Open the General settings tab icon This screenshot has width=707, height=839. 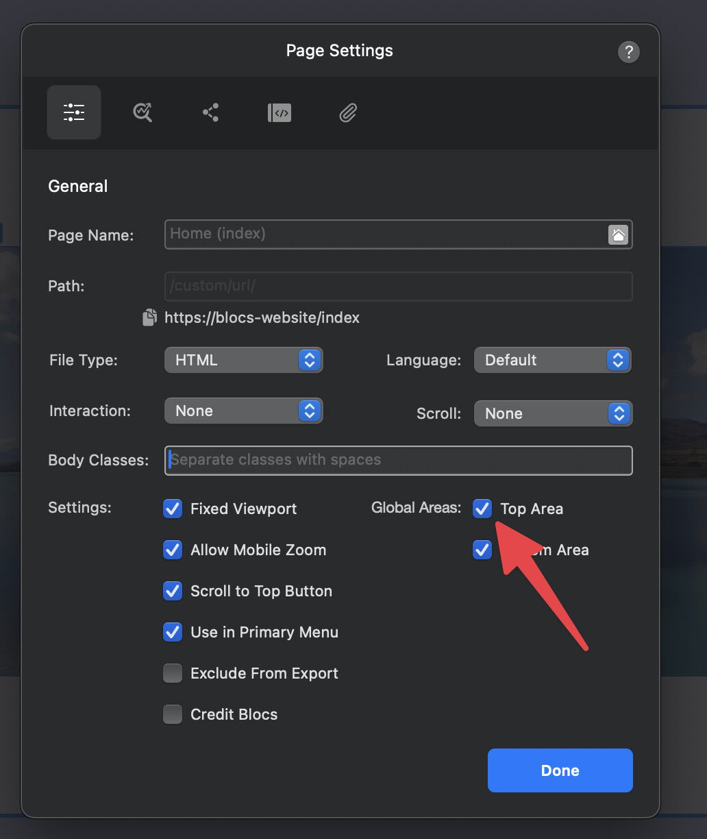(x=74, y=112)
